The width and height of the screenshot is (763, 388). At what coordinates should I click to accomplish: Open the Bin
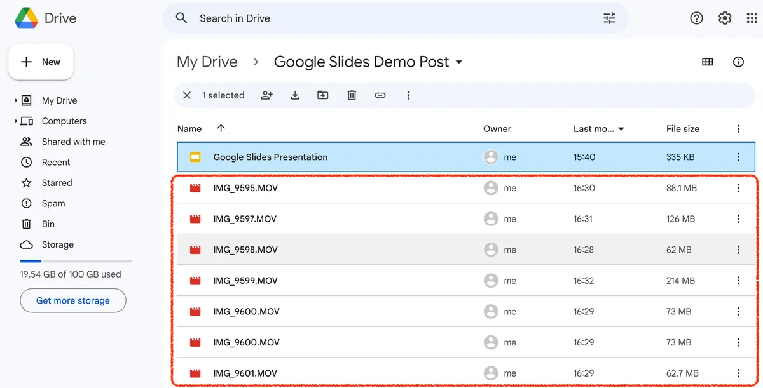tap(48, 224)
